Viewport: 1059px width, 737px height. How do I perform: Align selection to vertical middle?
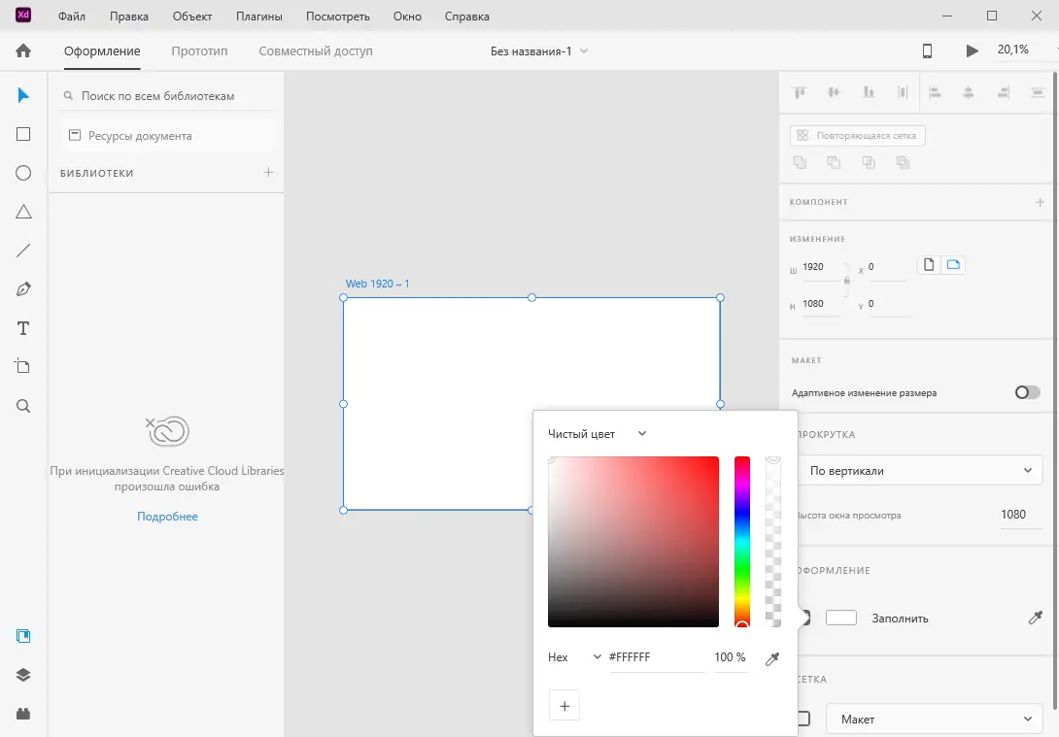click(x=835, y=92)
